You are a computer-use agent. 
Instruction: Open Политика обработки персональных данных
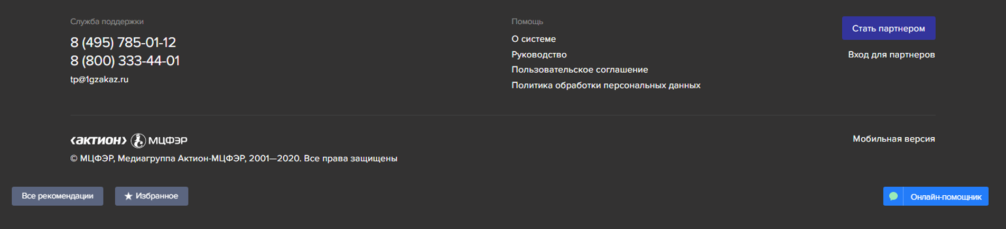(x=606, y=85)
